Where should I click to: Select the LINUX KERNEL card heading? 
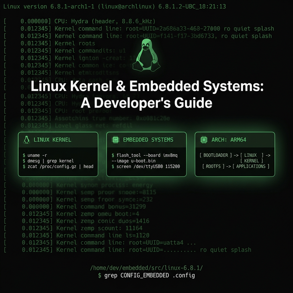[x=52, y=140]
